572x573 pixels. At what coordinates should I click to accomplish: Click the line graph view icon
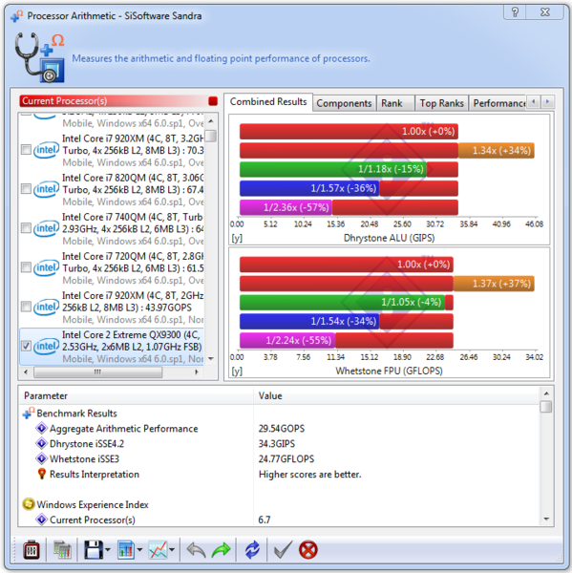(x=158, y=550)
